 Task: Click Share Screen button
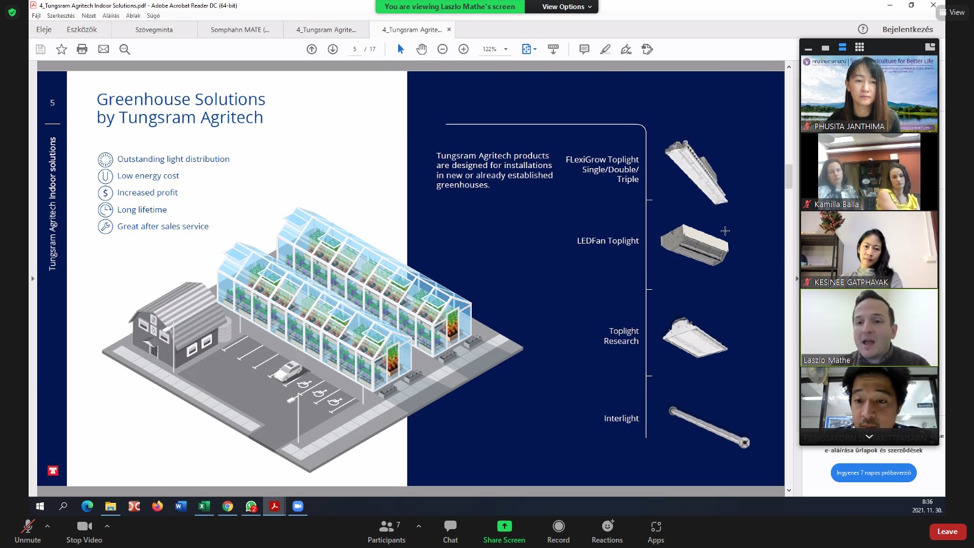pyautogui.click(x=504, y=532)
